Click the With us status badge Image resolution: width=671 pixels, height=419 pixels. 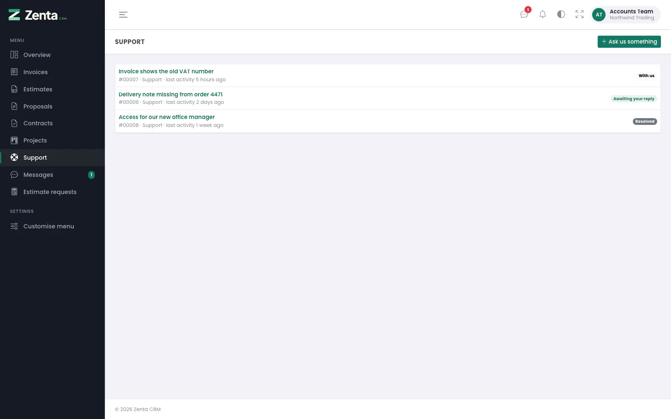click(x=646, y=76)
